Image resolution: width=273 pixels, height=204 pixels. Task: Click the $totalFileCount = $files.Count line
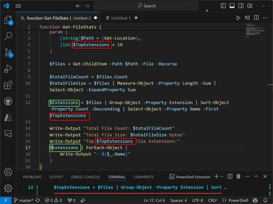pyautogui.click(x=88, y=77)
